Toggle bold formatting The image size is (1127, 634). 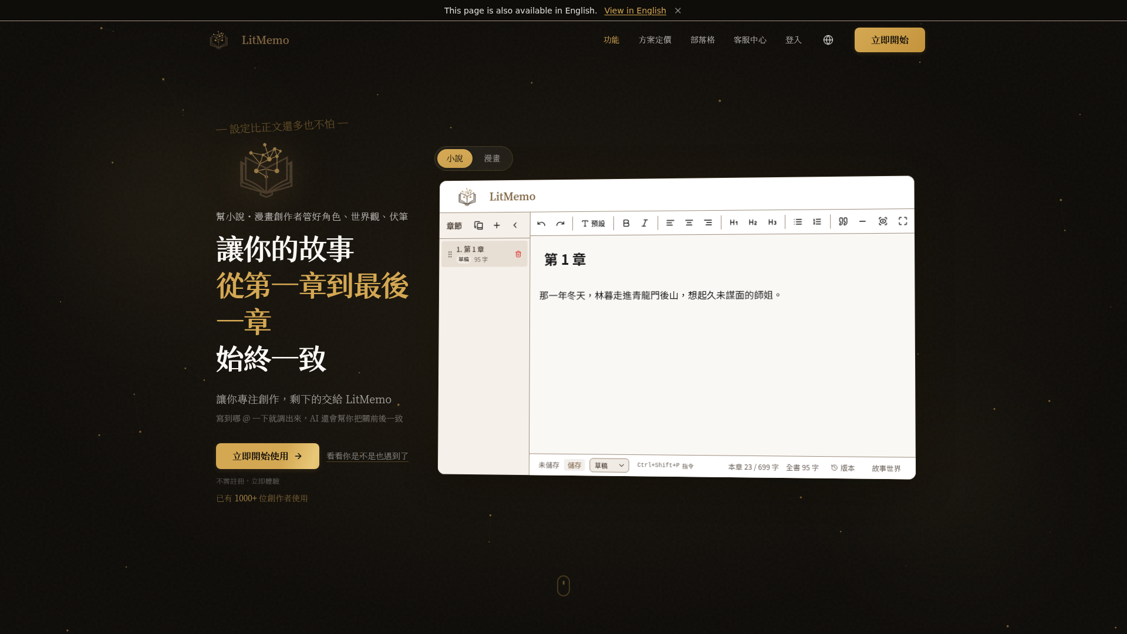(626, 223)
